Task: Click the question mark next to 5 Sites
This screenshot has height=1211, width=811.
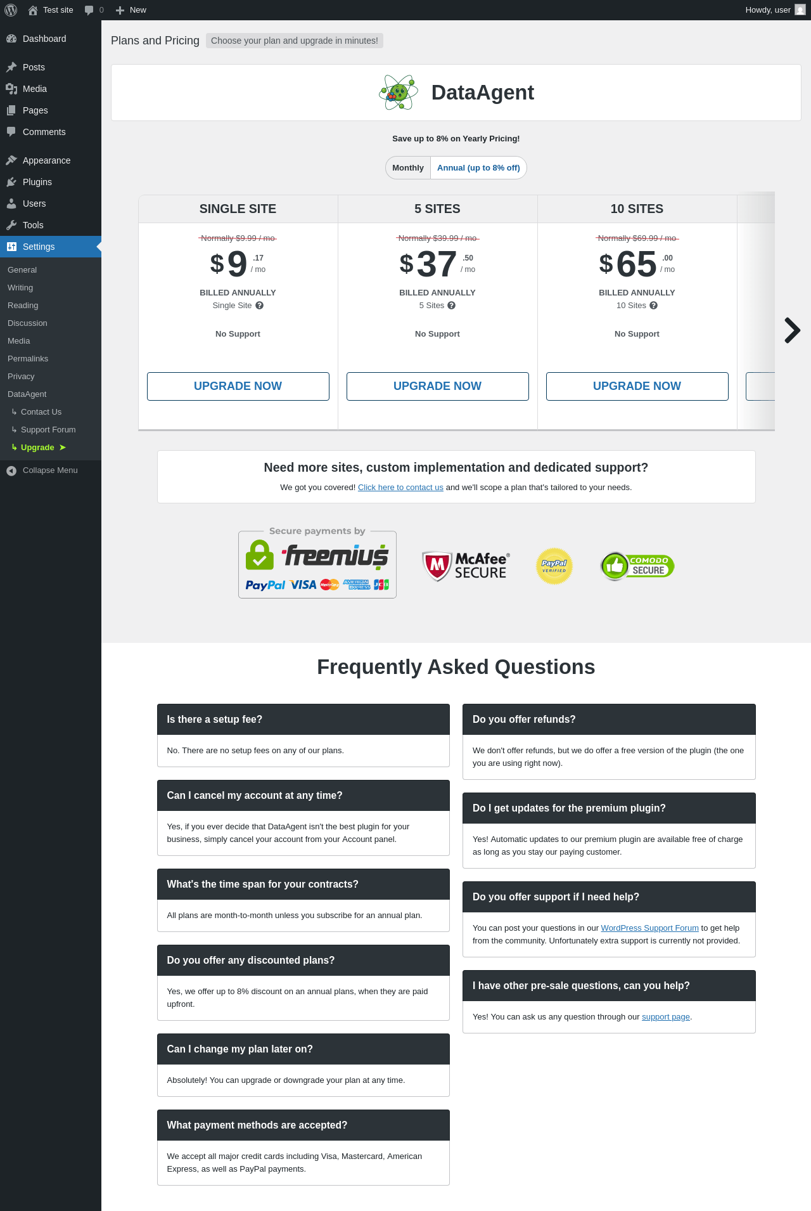Action: 452,306
